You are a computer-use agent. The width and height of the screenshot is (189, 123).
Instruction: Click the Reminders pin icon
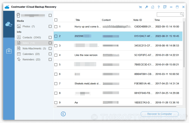[x=19, y=60]
